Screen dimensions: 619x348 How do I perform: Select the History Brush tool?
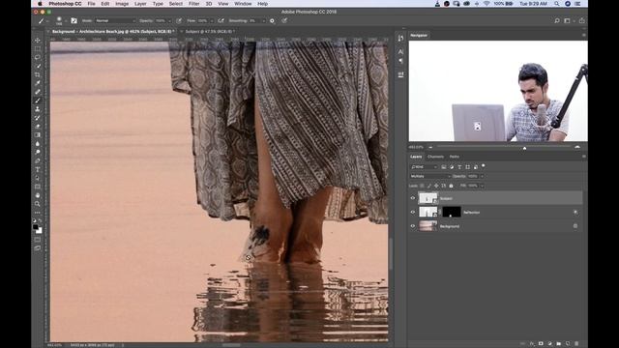[38, 118]
